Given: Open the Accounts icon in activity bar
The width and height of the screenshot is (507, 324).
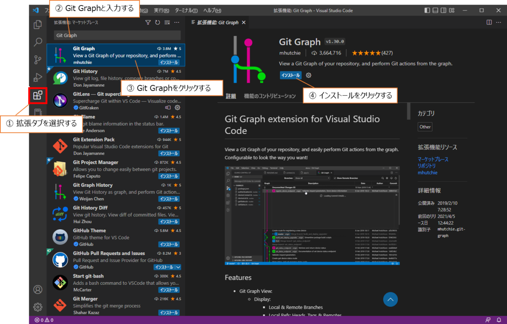Looking at the screenshot, I should pos(38,289).
